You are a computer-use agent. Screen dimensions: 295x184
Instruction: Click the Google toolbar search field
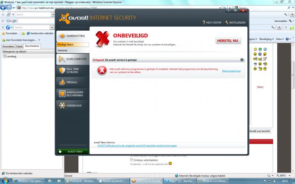[37, 21]
